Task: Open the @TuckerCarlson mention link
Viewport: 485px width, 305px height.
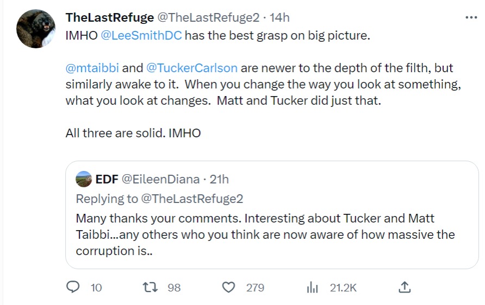Action: click(191, 68)
